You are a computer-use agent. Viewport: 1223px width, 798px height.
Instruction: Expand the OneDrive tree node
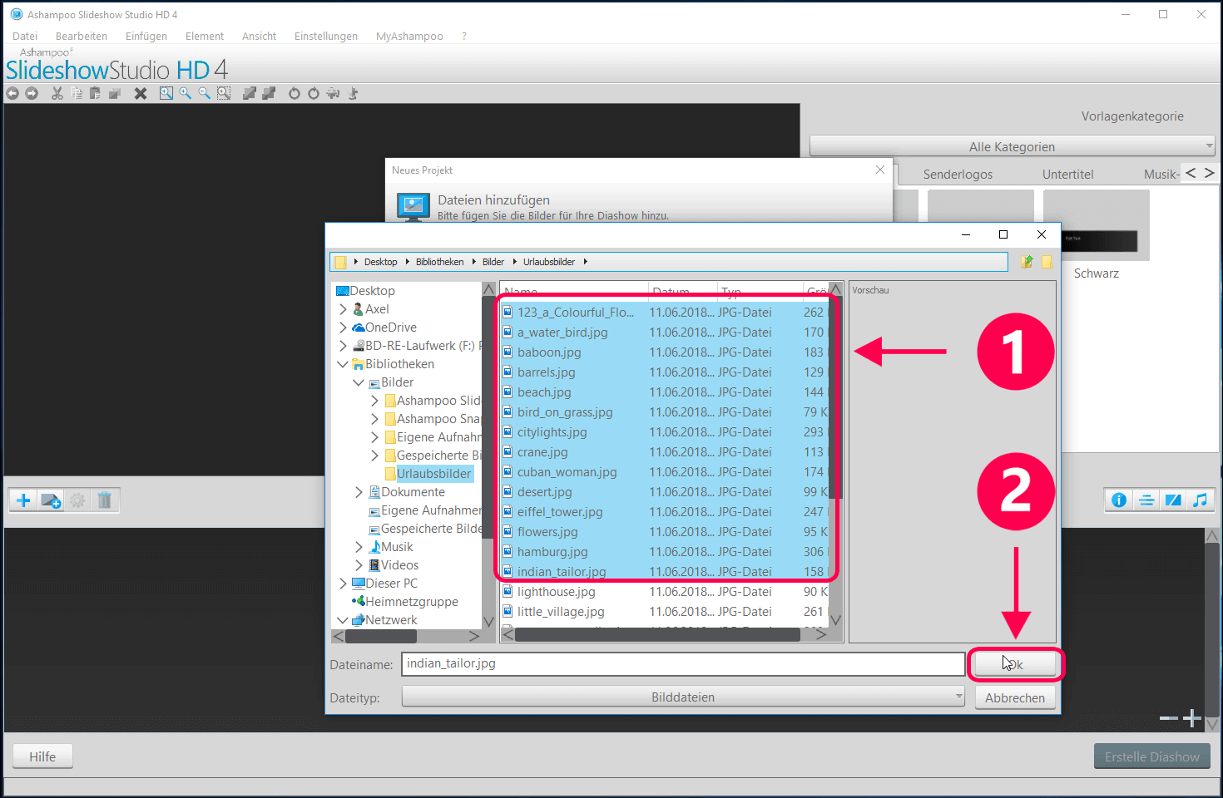click(x=343, y=328)
